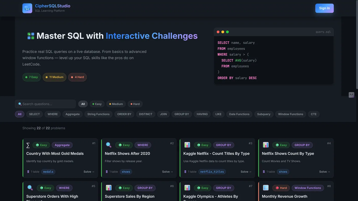358x201 pixels.
Task: Filter problems by Easy difficulty
Action: pyautogui.click(x=97, y=104)
